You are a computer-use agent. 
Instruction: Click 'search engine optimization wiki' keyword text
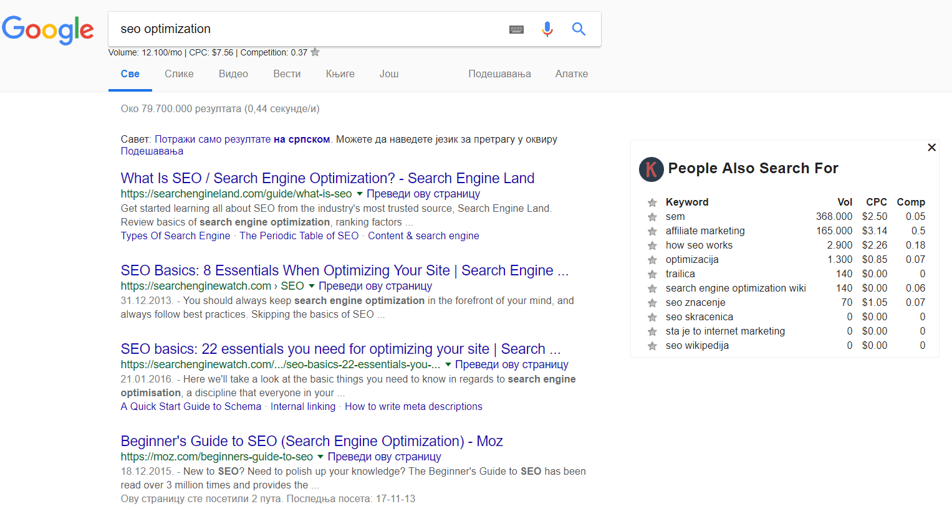(736, 288)
